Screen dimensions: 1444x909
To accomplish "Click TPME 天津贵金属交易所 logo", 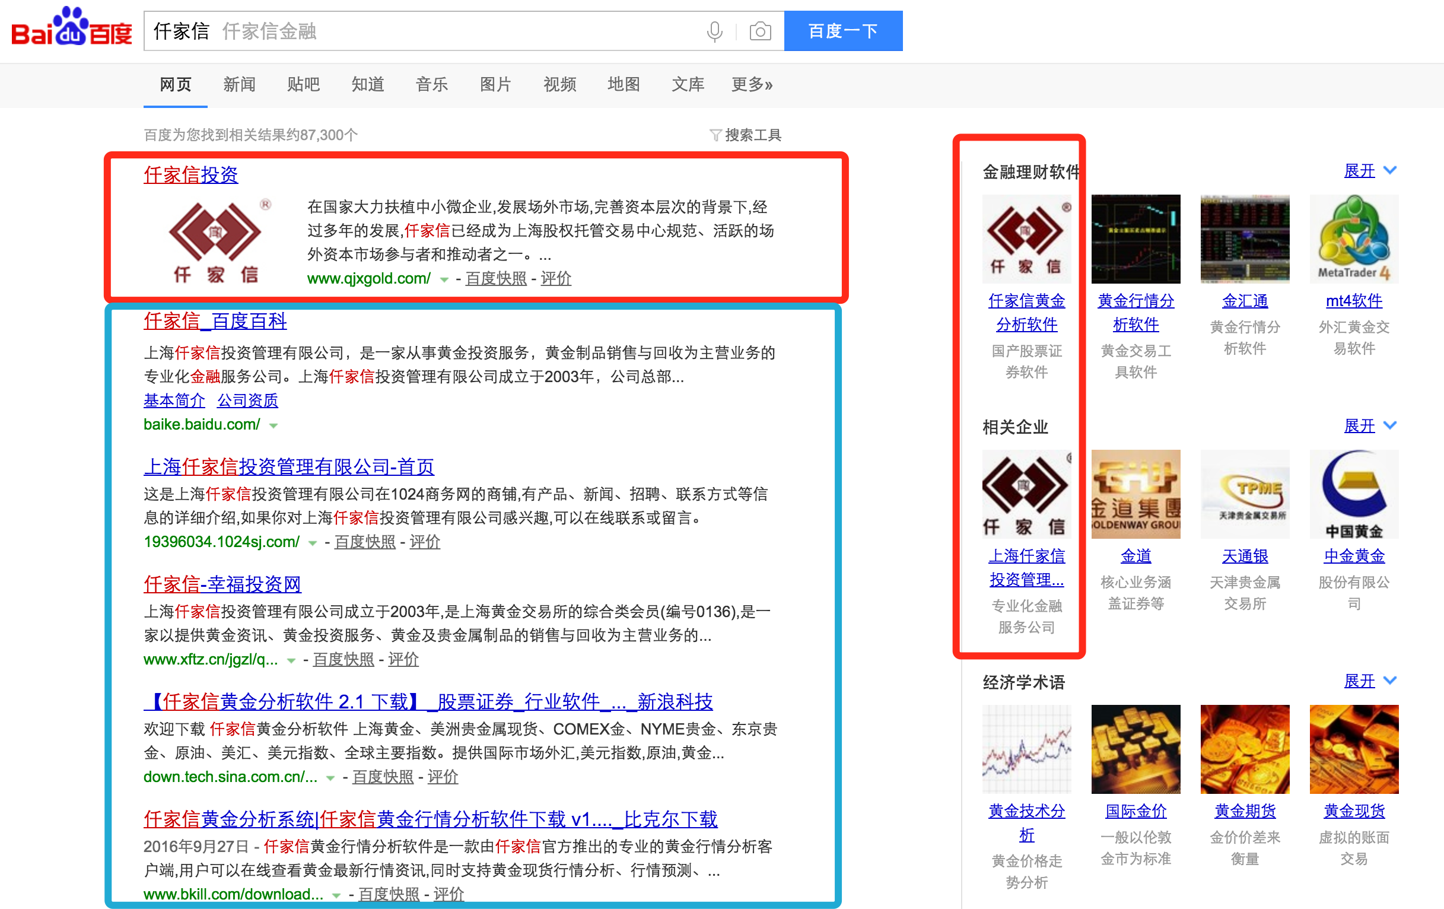I will 1245,494.
